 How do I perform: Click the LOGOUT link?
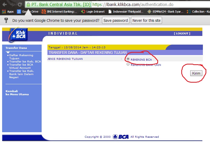click(x=182, y=34)
